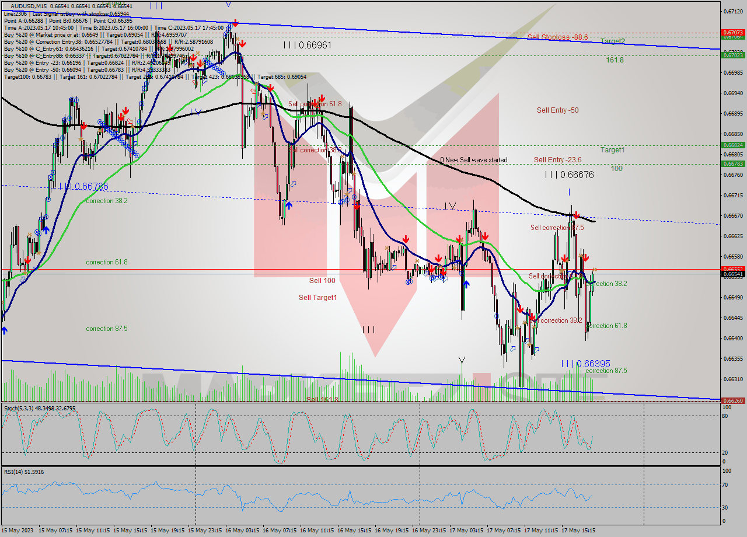Click the green '161.8' level label
This screenshot has width=747, height=537.
[x=615, y=60]
